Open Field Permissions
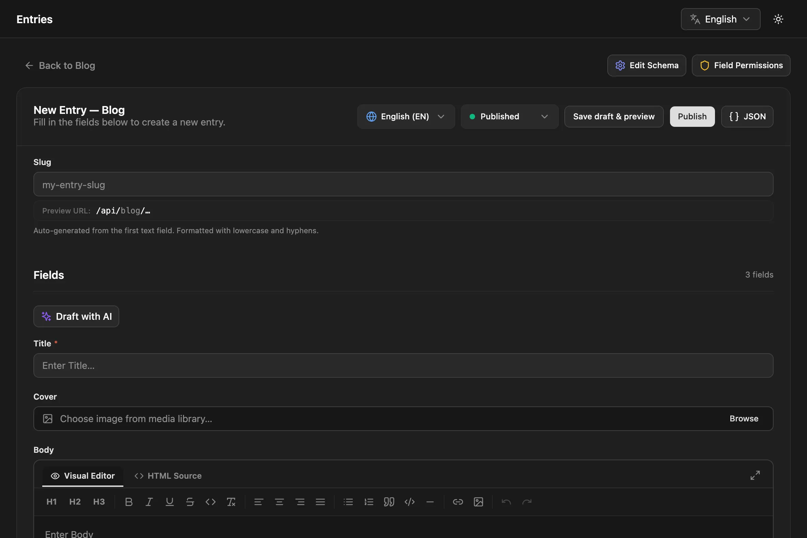 (x=741, y=65)
